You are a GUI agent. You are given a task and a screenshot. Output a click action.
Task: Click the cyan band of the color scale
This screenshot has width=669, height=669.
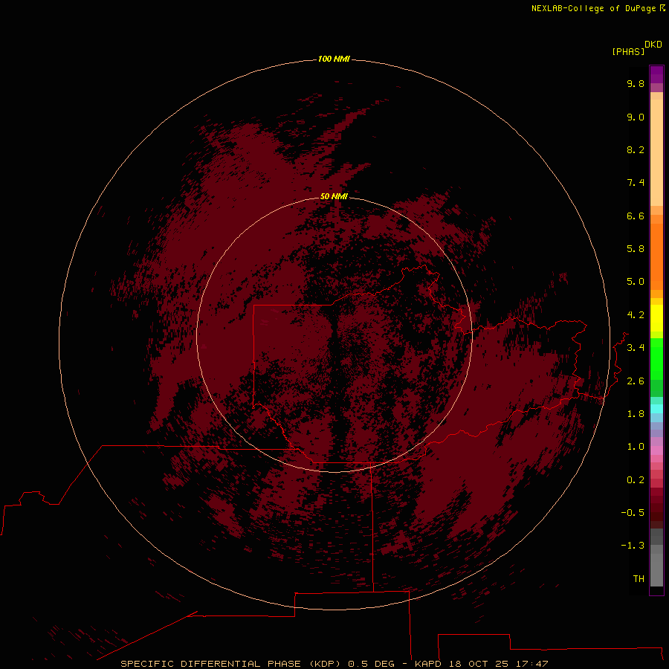point(656,409)
